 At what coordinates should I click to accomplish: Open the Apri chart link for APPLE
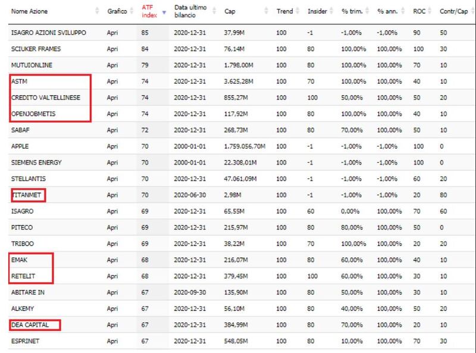[x=112, y=146]
